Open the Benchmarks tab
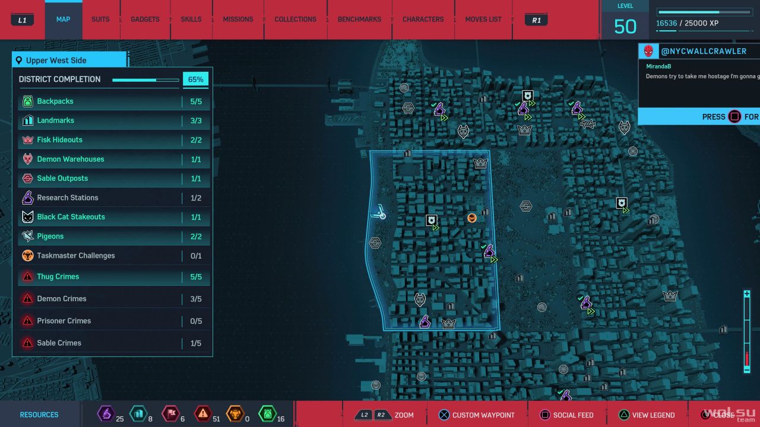Screen dimensions: 760x427 [x=359, y=20]
